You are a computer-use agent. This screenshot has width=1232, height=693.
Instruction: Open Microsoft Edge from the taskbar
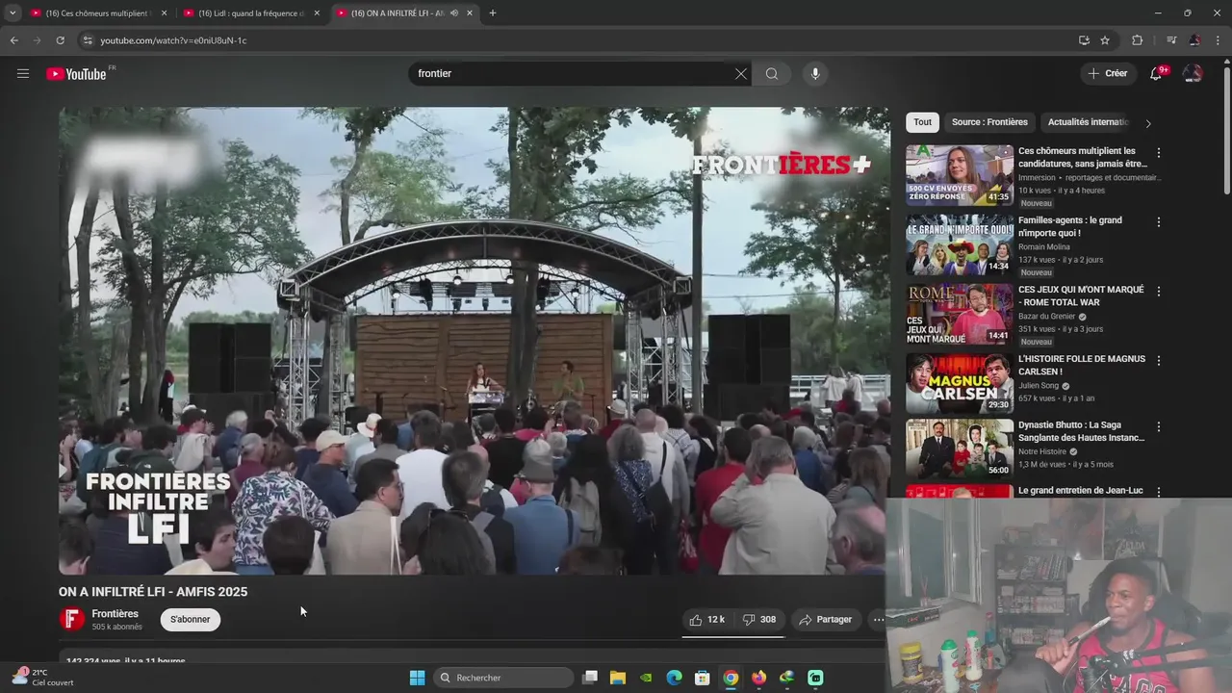point(674,678)
